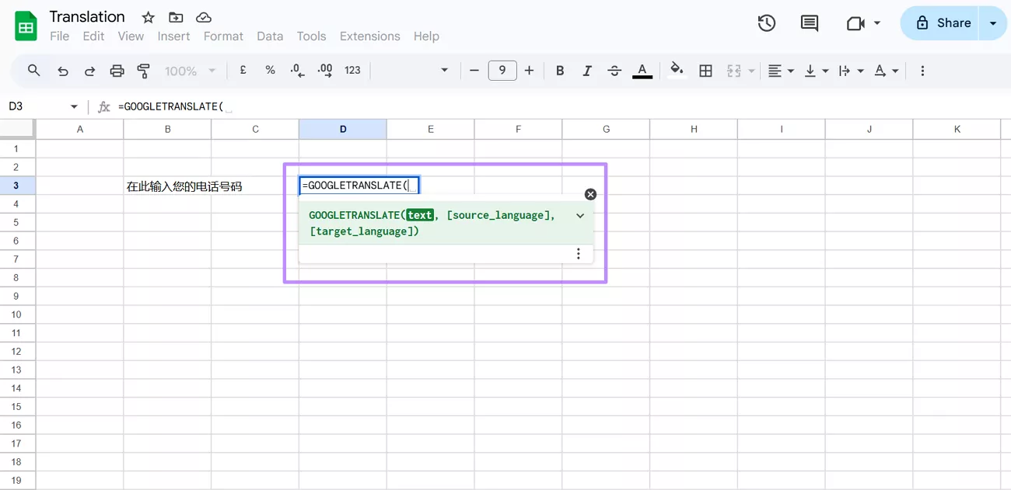This screenshot has height=490, width=1011.
Task: Open text wrapping dropdown
Action: pos(851,71)
